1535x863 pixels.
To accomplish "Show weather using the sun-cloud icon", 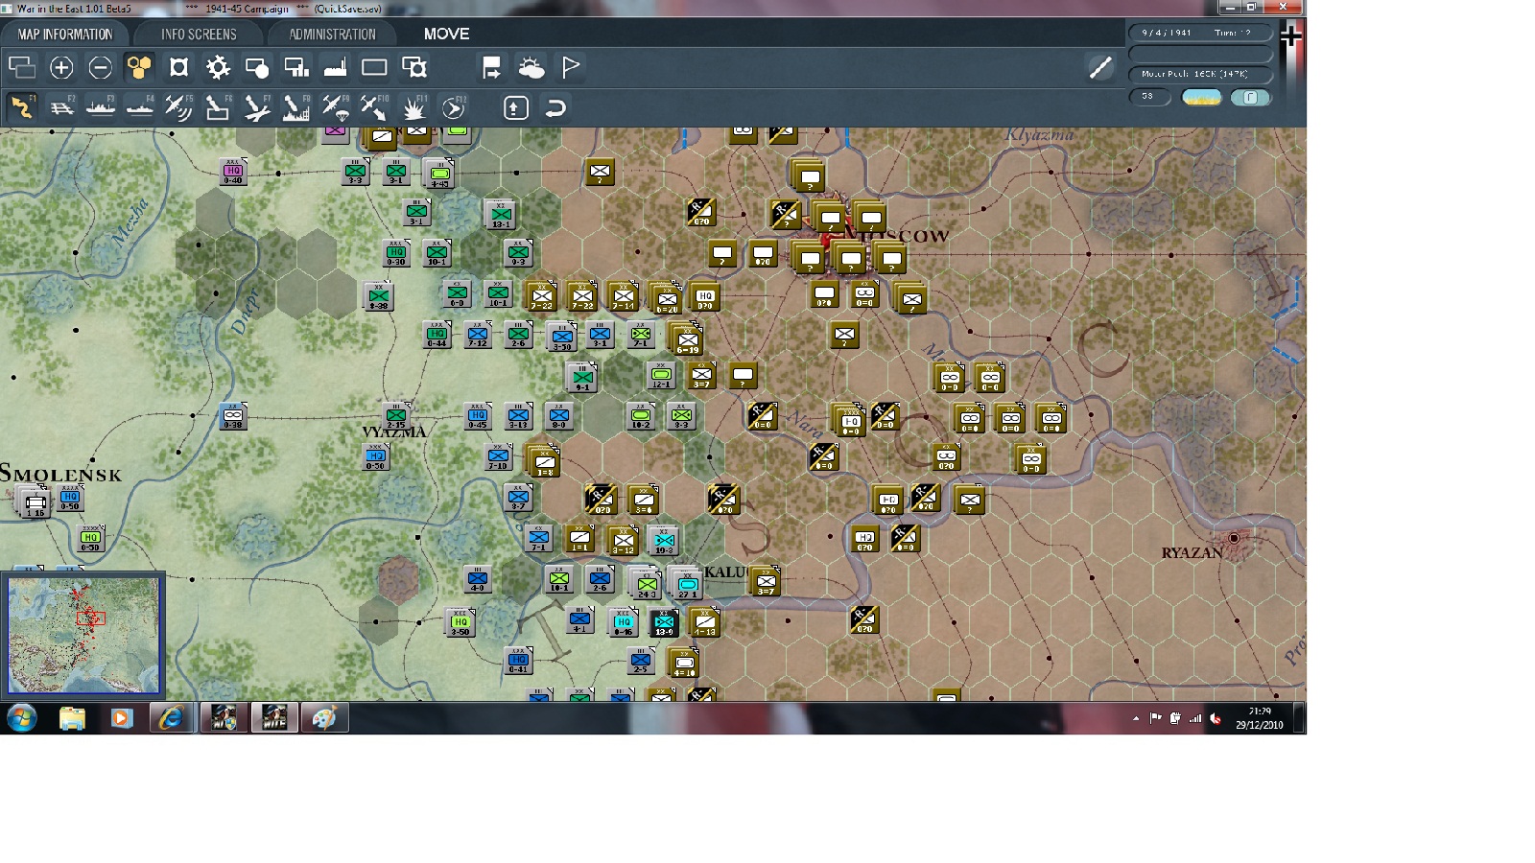I will 531,67.
